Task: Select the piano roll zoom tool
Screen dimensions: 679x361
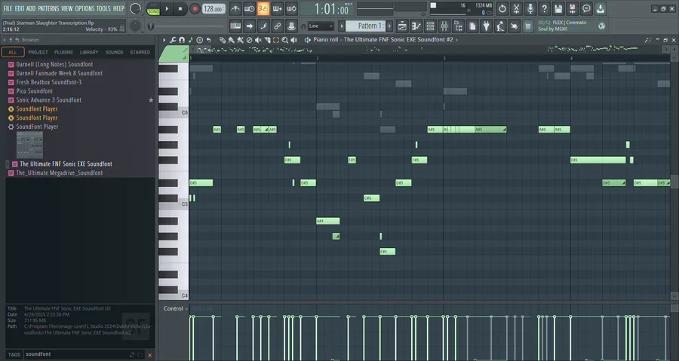Action: click(285, 40)
